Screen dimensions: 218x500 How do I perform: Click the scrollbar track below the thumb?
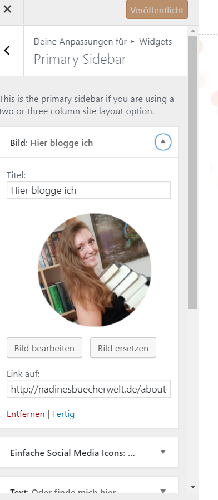192,395
